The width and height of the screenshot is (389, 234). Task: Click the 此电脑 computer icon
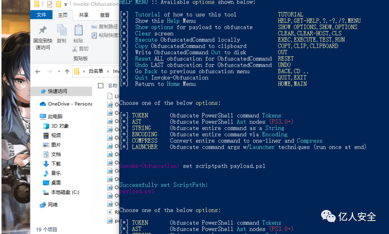pos(43,116)
